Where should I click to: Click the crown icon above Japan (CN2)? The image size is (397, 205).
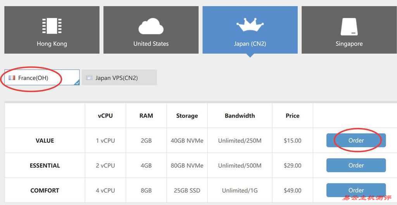250,25
